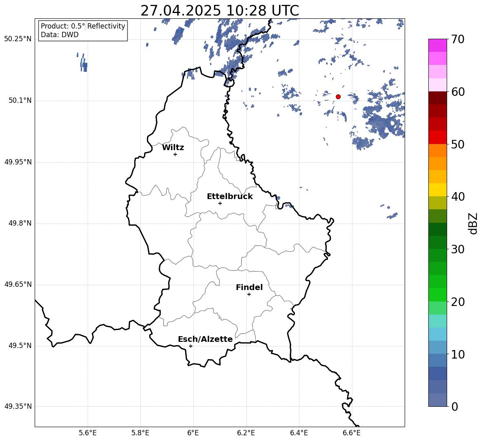
Task: Click the dBZ colorbar axis label
Action: coord(474,223)
